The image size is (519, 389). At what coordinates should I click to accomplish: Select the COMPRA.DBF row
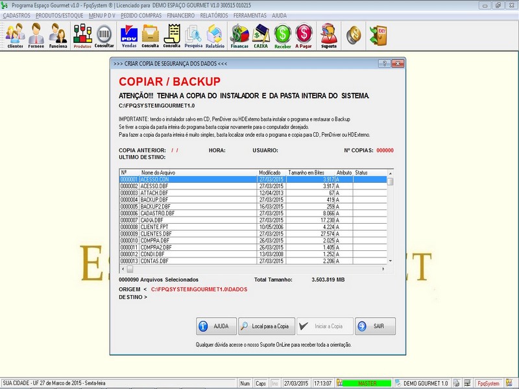coord(253,241)
